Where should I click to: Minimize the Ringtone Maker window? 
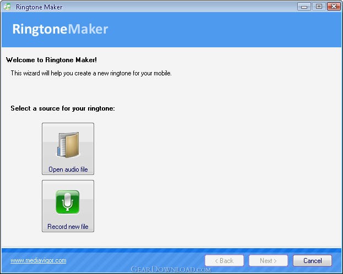pos(304,7)
